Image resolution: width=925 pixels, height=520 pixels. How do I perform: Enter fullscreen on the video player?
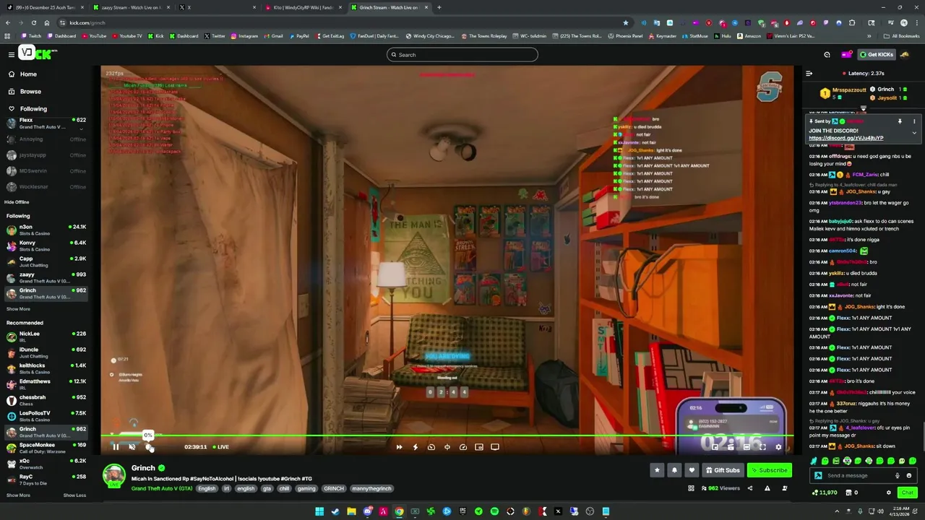(762, 447)
